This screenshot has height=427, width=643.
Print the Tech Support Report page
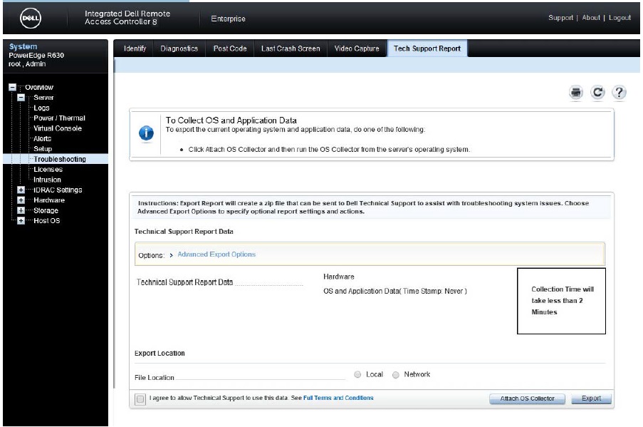coord(577,93)
